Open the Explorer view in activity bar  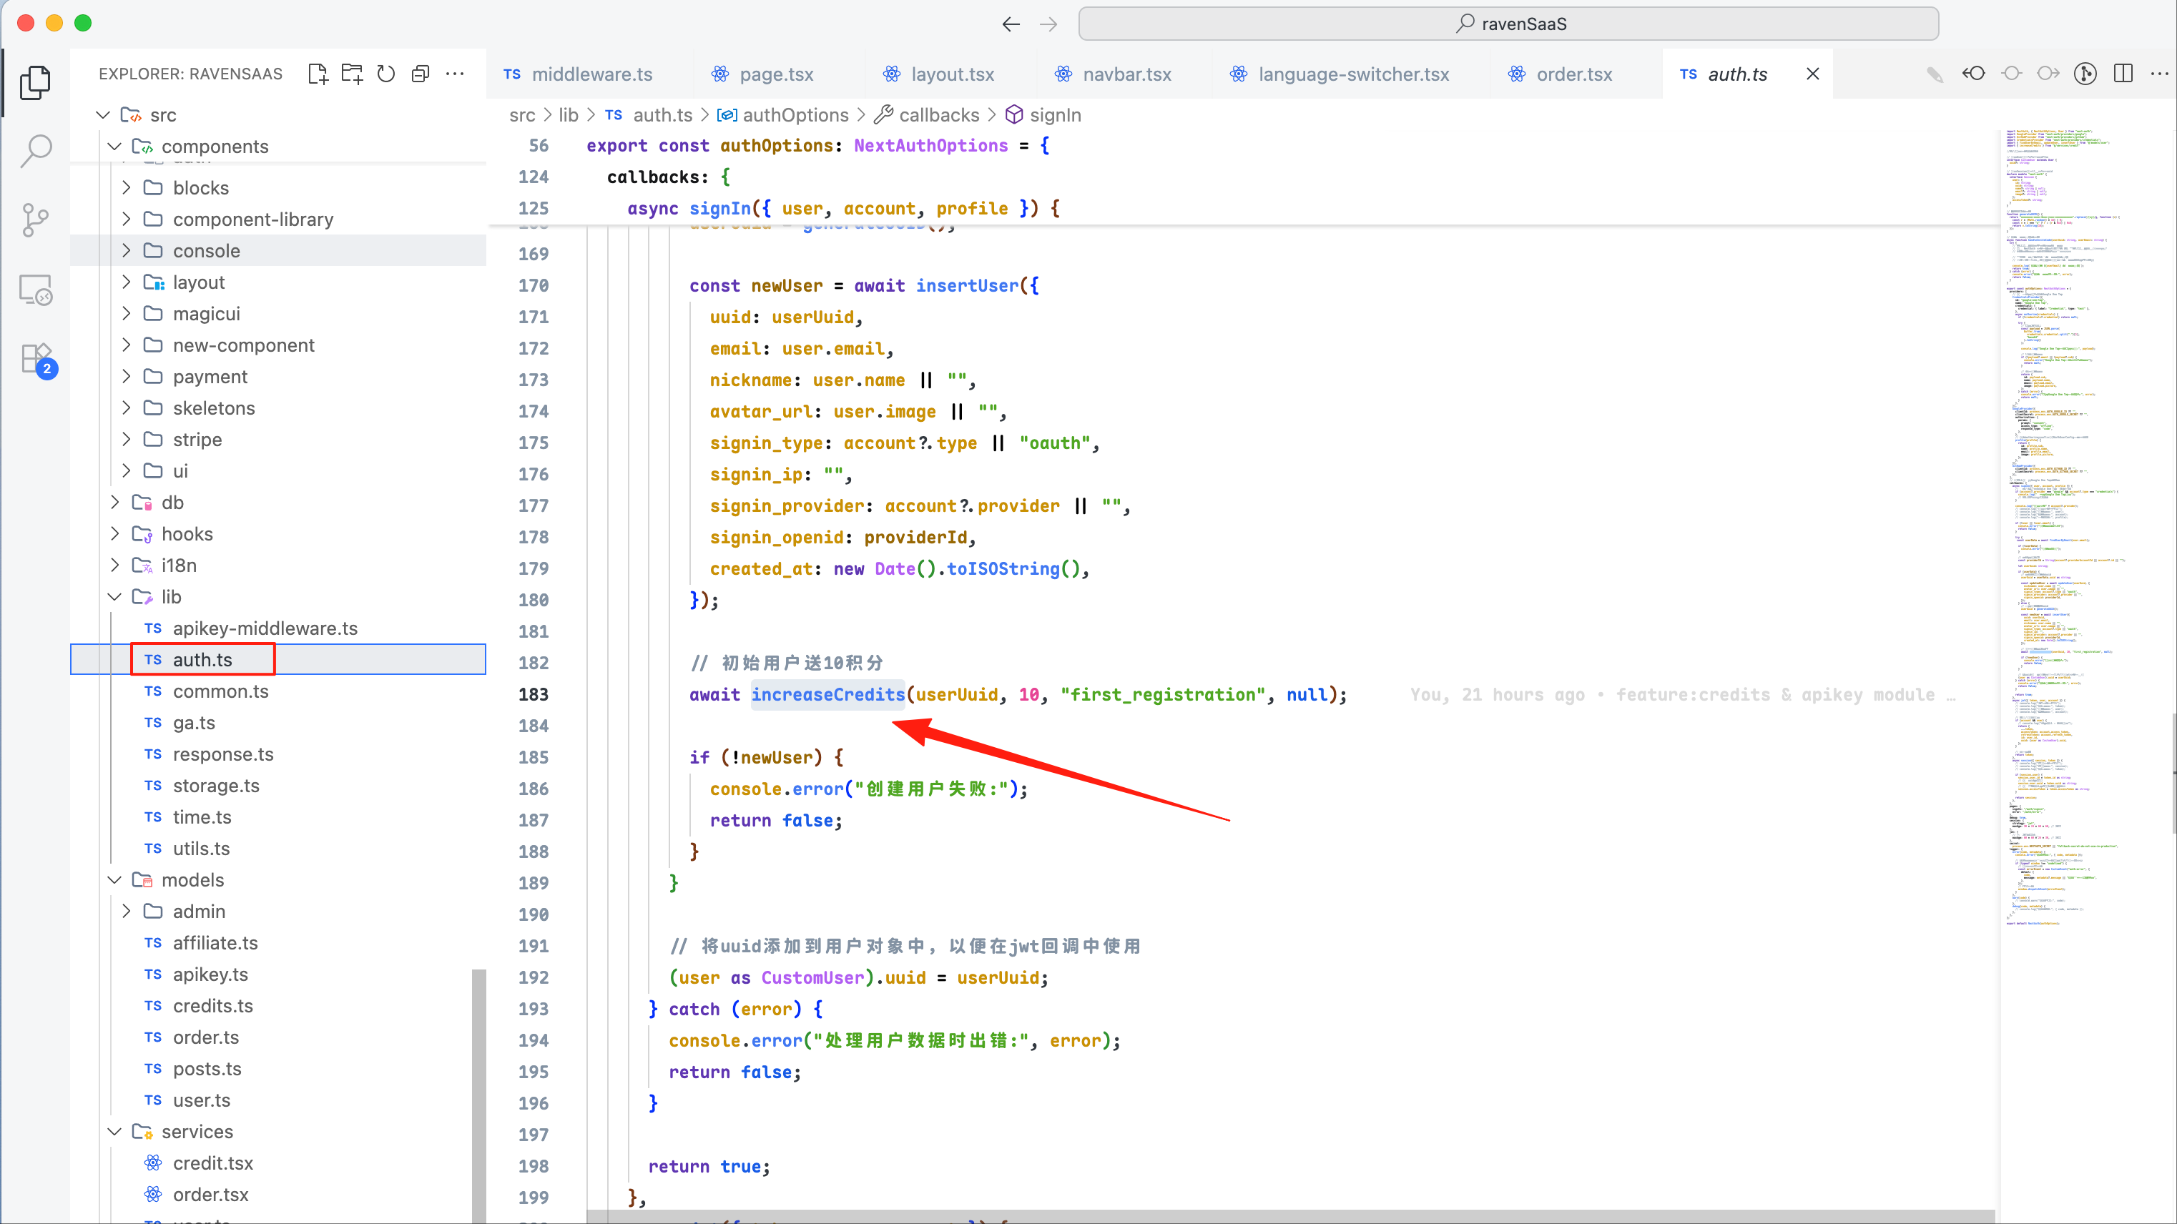(x=34, y=82)
